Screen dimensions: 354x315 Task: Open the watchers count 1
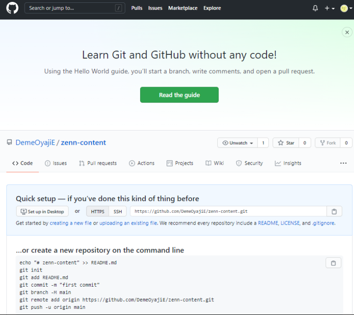tap(263, 143)
